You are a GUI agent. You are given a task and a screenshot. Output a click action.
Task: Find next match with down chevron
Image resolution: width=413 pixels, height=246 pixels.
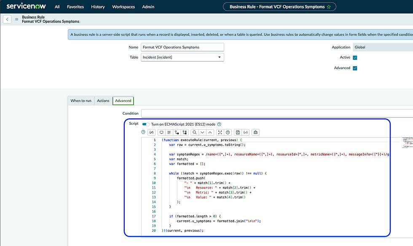202,133
